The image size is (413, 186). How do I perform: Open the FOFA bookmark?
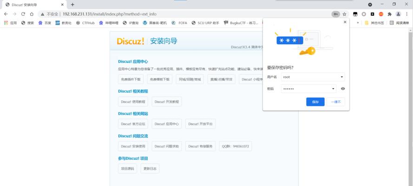(x=179, y=23)
